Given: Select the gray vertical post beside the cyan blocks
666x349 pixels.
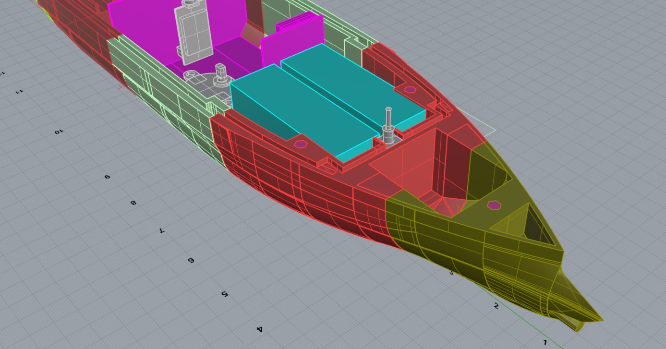Looking at the screenshot, I should pos(388,125).
